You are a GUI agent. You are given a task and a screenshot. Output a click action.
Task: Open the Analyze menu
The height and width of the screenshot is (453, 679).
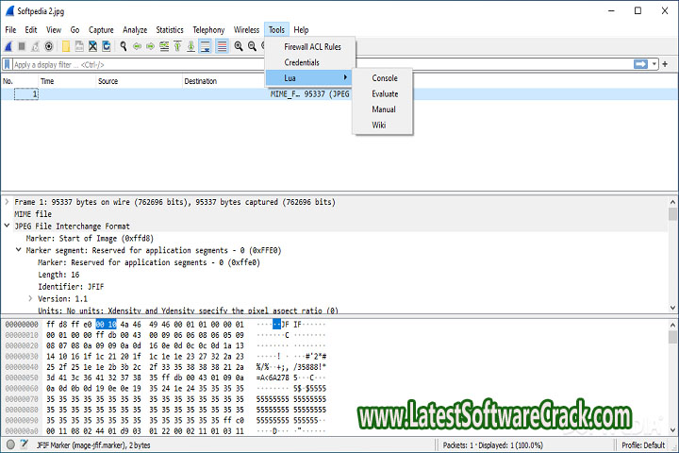point(135,30)
